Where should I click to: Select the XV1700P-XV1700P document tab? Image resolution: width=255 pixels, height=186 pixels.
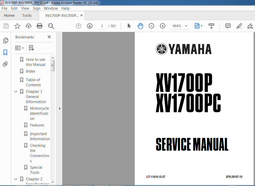(62, 16)
